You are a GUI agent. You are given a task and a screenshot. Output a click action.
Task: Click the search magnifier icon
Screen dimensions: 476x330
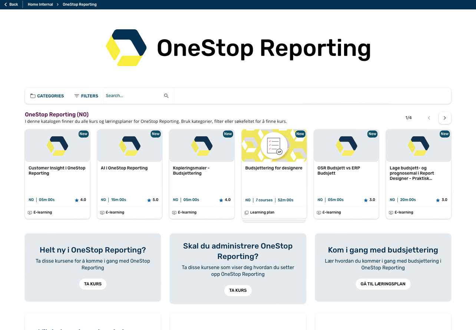coord(166,96)
